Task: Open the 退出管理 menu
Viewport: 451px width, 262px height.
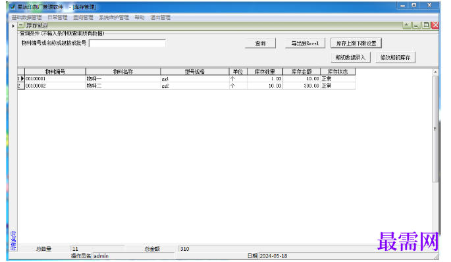Action: (x=160, y=18)
